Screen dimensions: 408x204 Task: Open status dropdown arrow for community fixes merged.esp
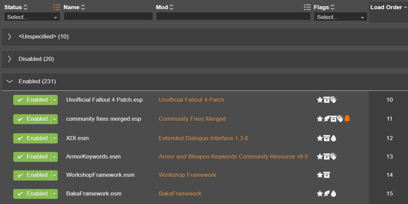(54, 119)
